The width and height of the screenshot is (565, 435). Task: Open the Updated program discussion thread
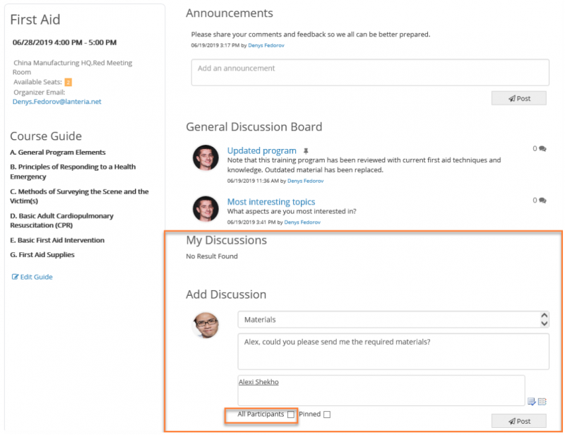(x=261, y=150)
